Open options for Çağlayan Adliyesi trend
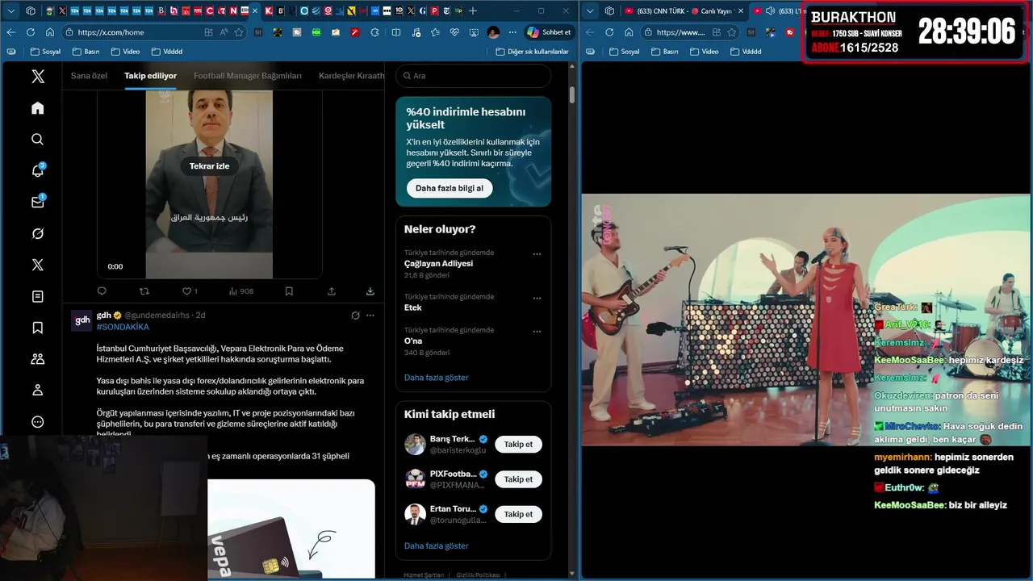 coord(537,254)
